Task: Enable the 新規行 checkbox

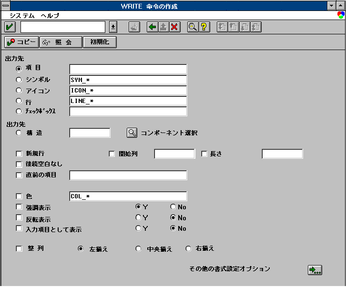Action: (x=19, y=154)
